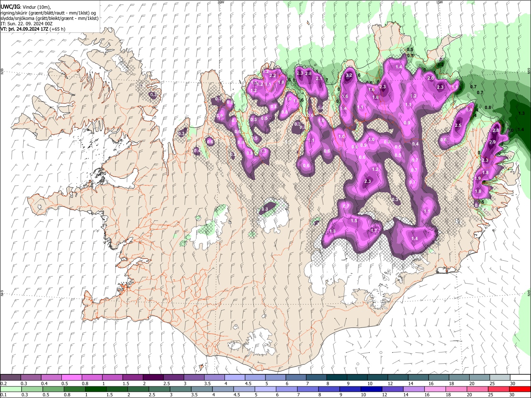Select the dark teal swatch between 8 and 9 on upper scale

click(337, 378)
